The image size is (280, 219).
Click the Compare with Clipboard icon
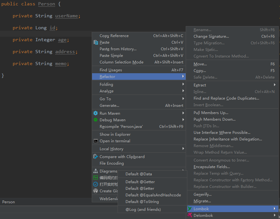(x=96, y=157)
